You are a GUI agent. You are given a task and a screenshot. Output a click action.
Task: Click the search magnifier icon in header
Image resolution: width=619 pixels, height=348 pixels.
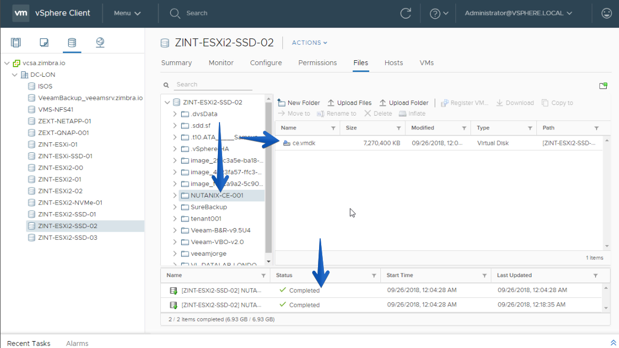click(175, 13)
